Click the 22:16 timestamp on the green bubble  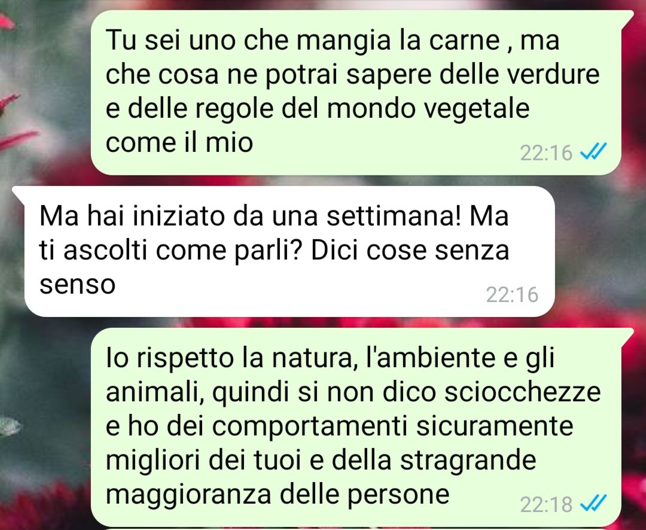tap(546, 153)
